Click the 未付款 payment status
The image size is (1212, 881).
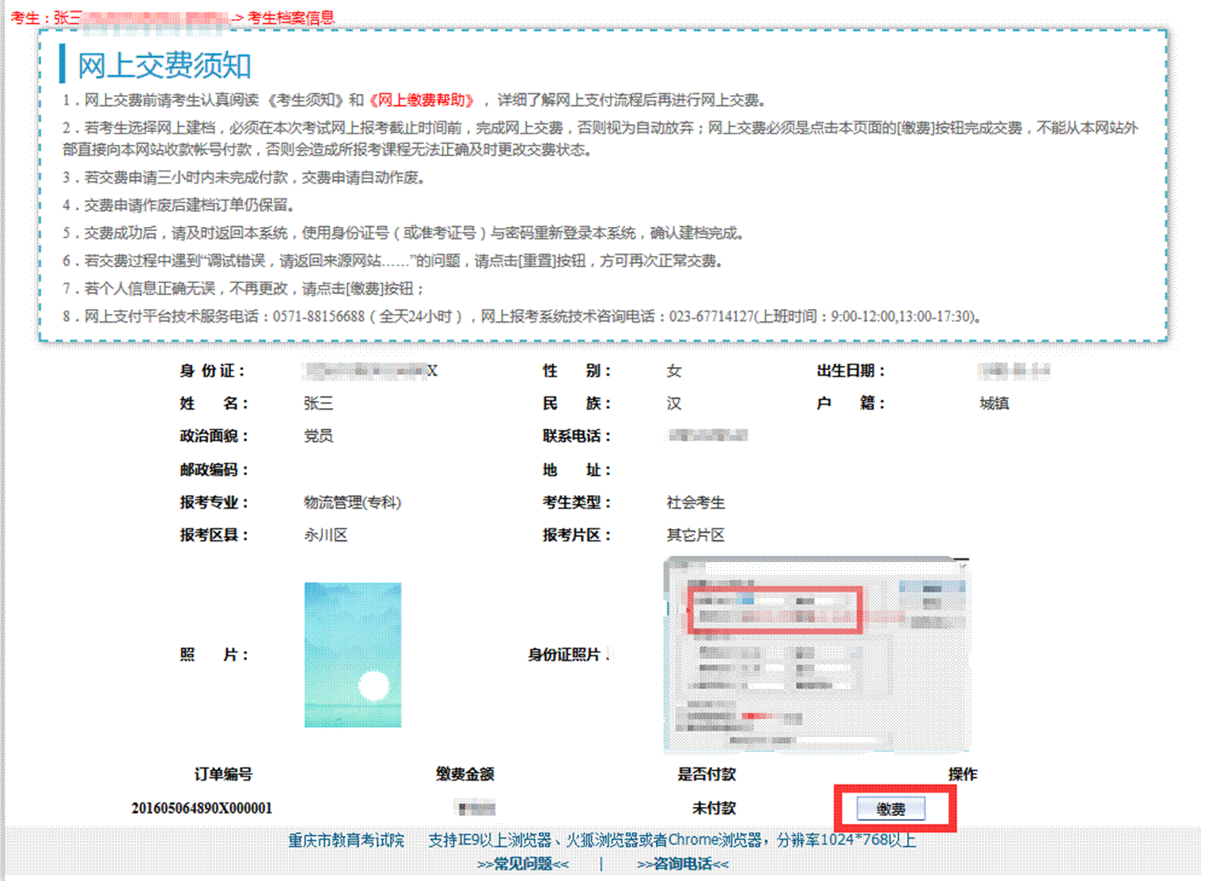click(714, 808)
